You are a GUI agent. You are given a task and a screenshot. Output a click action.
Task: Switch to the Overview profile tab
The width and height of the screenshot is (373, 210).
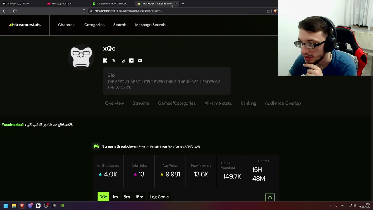coord(115,103)
